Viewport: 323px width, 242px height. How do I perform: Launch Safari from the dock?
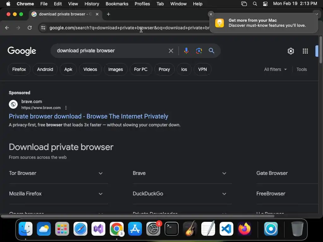tap(80, 229)
